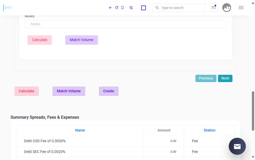Click the Fee station for Debt CSD row
Image resolution: width=255 pixels, height=160 pixels.
(x=195, y=141)
